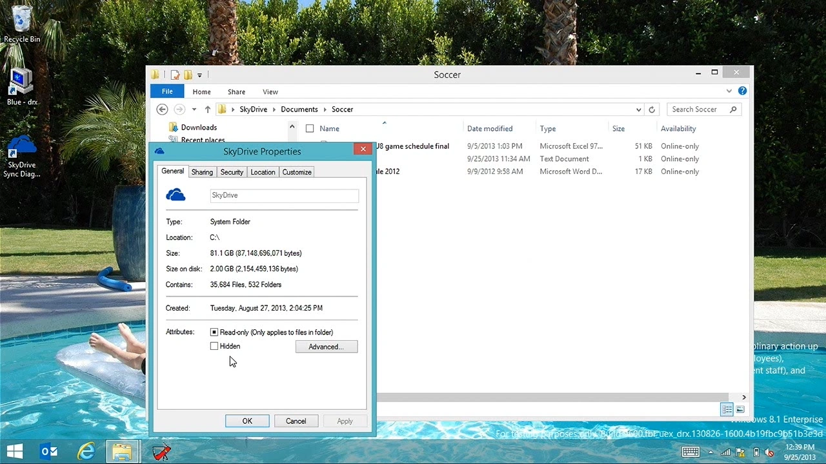826x464 pixels.
Task: Launch Internet Explorer from the taskbar
Action: 86,451
